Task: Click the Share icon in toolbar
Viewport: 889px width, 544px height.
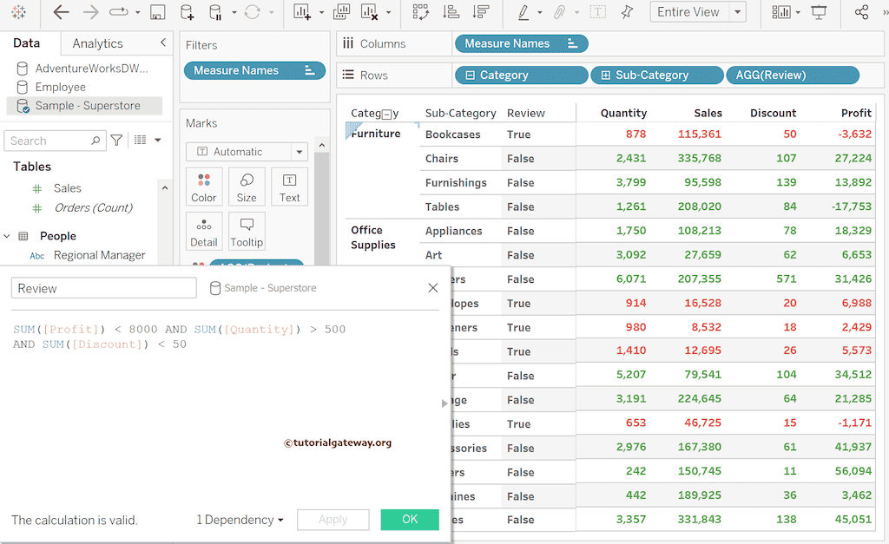Action: click(861, 12)
